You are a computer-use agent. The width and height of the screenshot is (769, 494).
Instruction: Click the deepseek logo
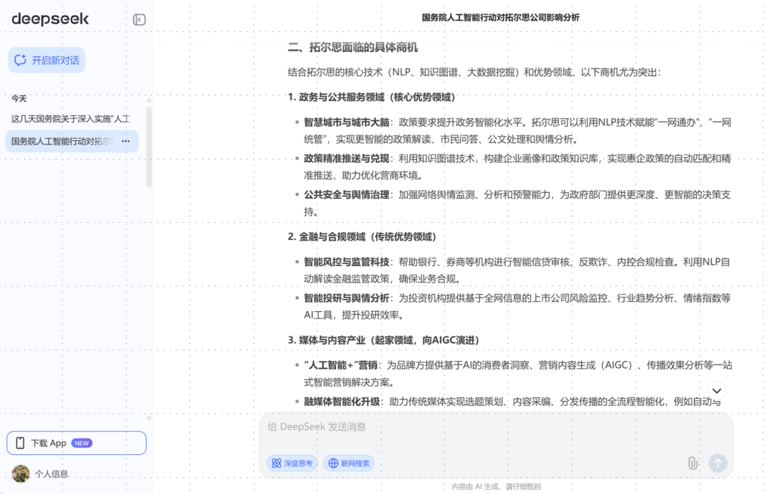pos(50,19)
